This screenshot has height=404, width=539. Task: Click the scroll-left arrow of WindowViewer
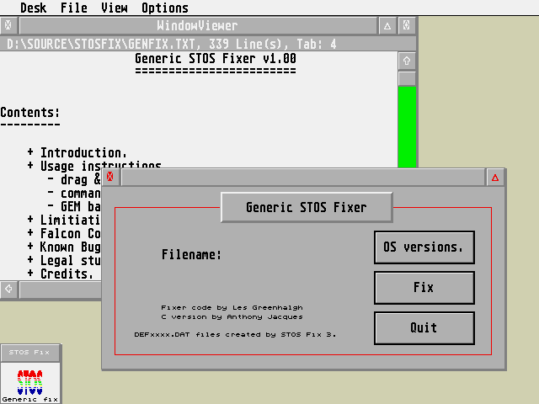(8, 289)
